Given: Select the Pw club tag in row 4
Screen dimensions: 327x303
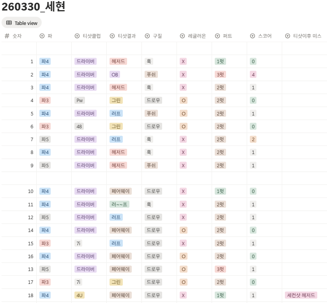Looking at the screenshot, I should 80,100.
